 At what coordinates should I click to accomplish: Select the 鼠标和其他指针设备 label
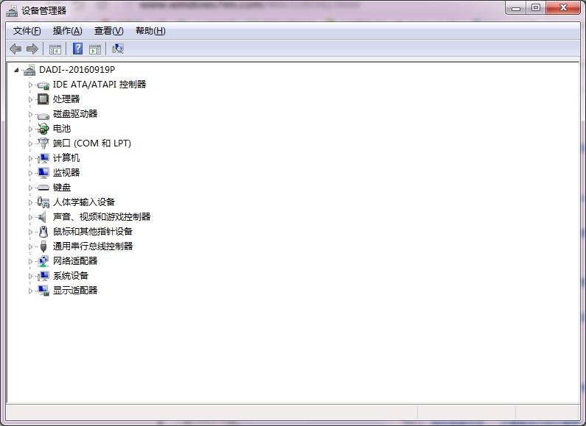tap(93, 232)
